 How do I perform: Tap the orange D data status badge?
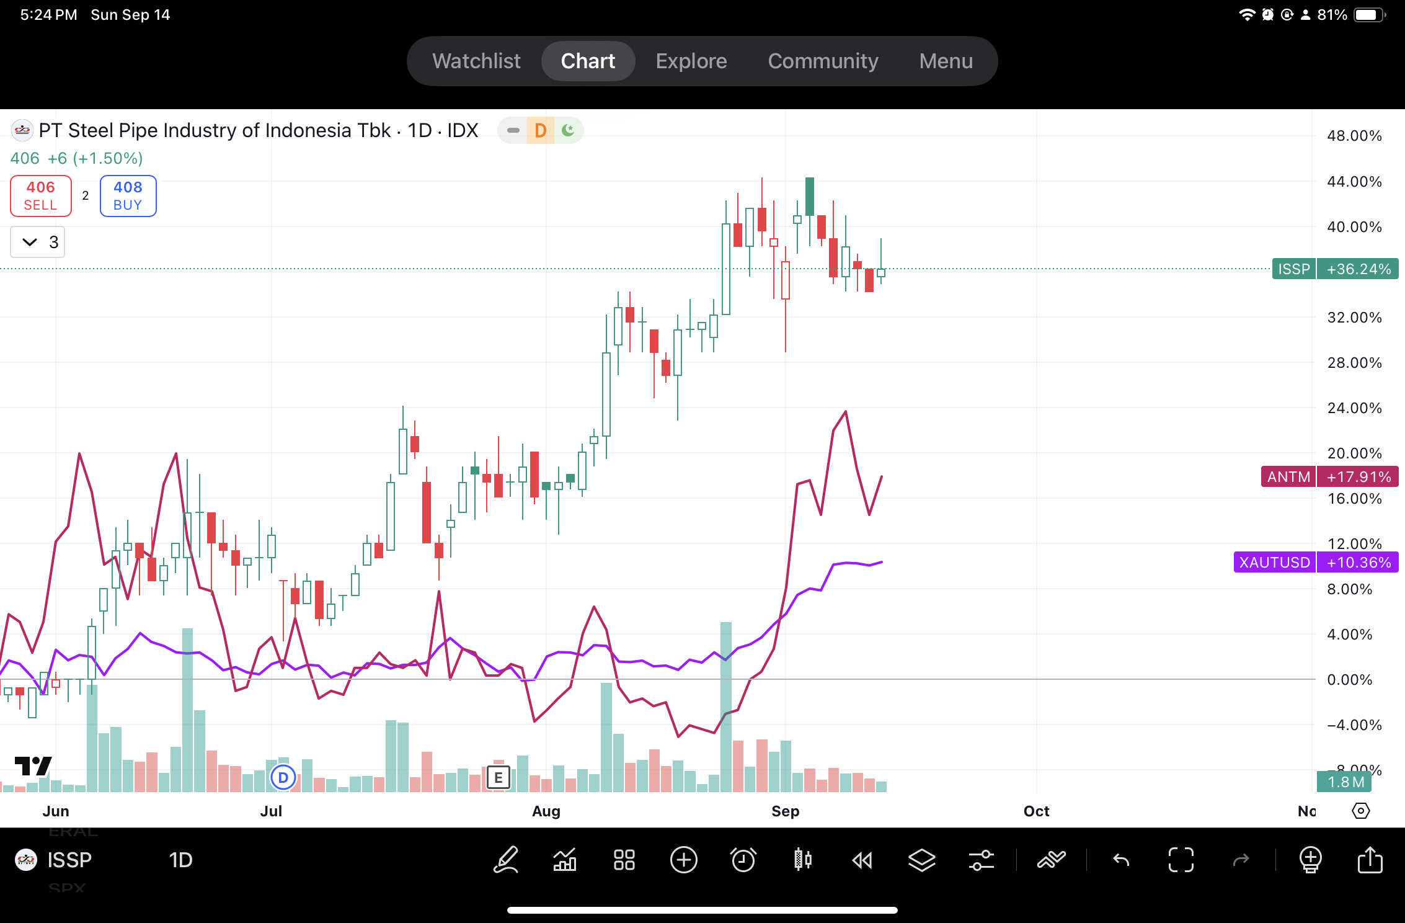[x=540, y=130]
